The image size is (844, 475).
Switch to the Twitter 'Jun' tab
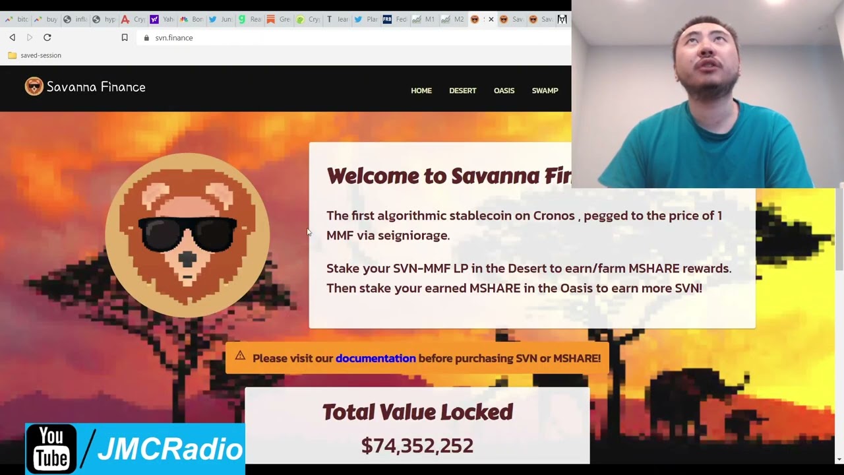click(220, 20)
